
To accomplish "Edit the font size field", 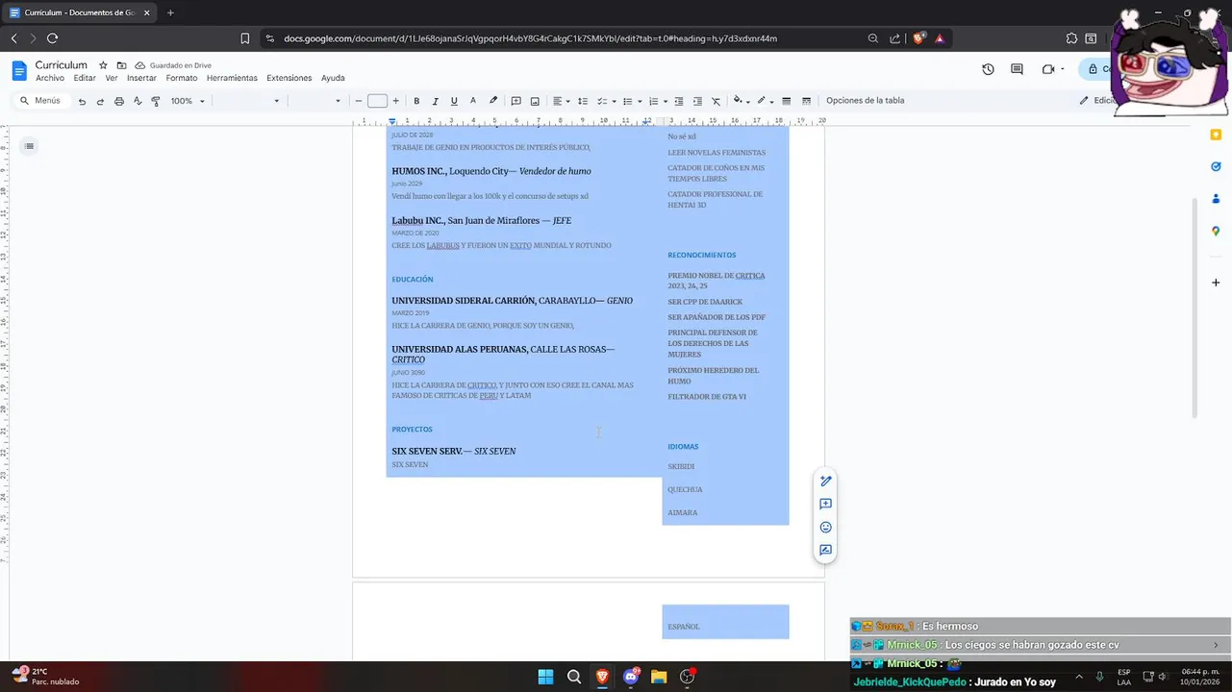I will 377,101.
